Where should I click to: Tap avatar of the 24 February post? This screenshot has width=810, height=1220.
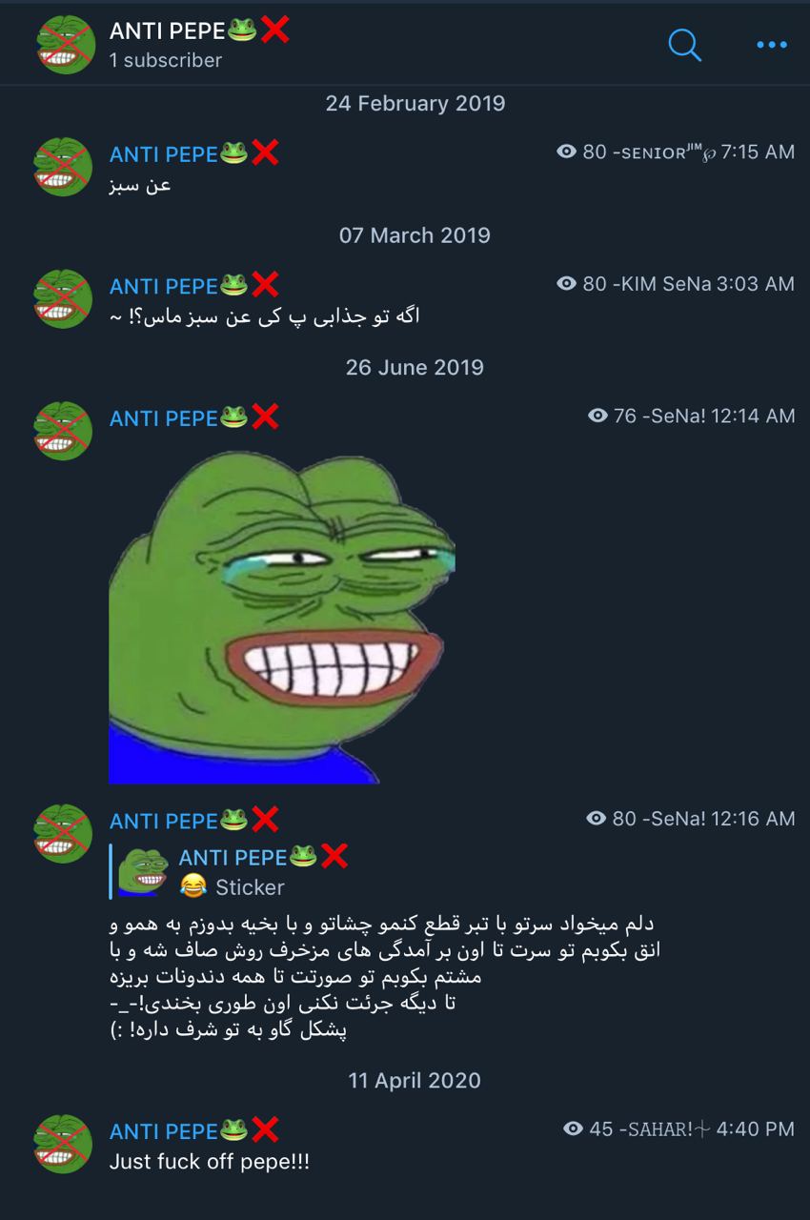[x=63, y=166]
